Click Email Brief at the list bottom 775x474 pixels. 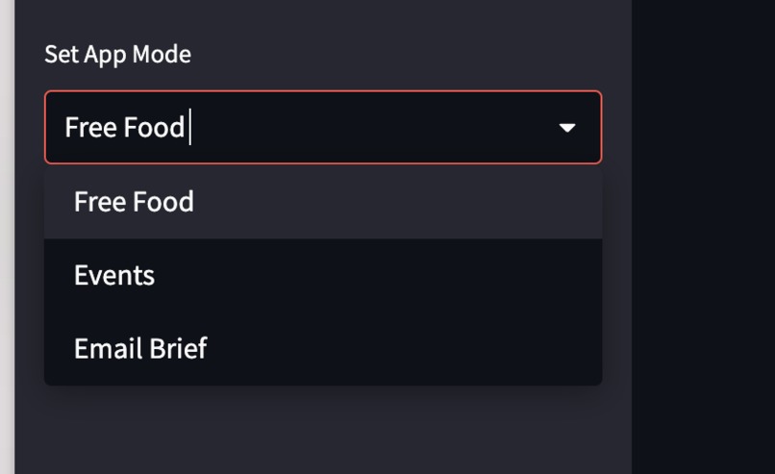pos(323,348)
